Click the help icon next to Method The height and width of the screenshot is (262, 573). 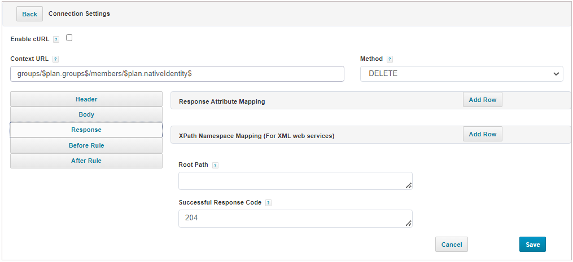(390, 59)
